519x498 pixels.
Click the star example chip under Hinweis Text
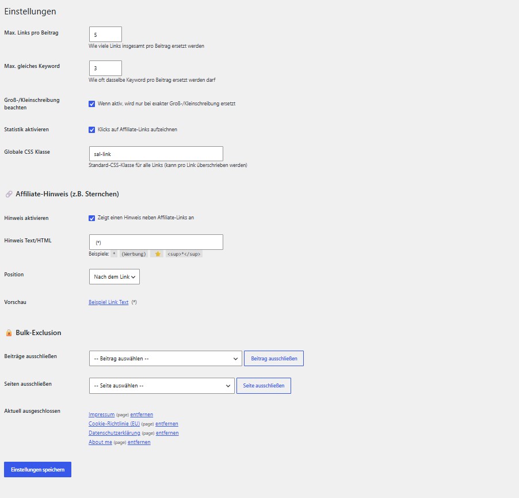coord(158,254)
